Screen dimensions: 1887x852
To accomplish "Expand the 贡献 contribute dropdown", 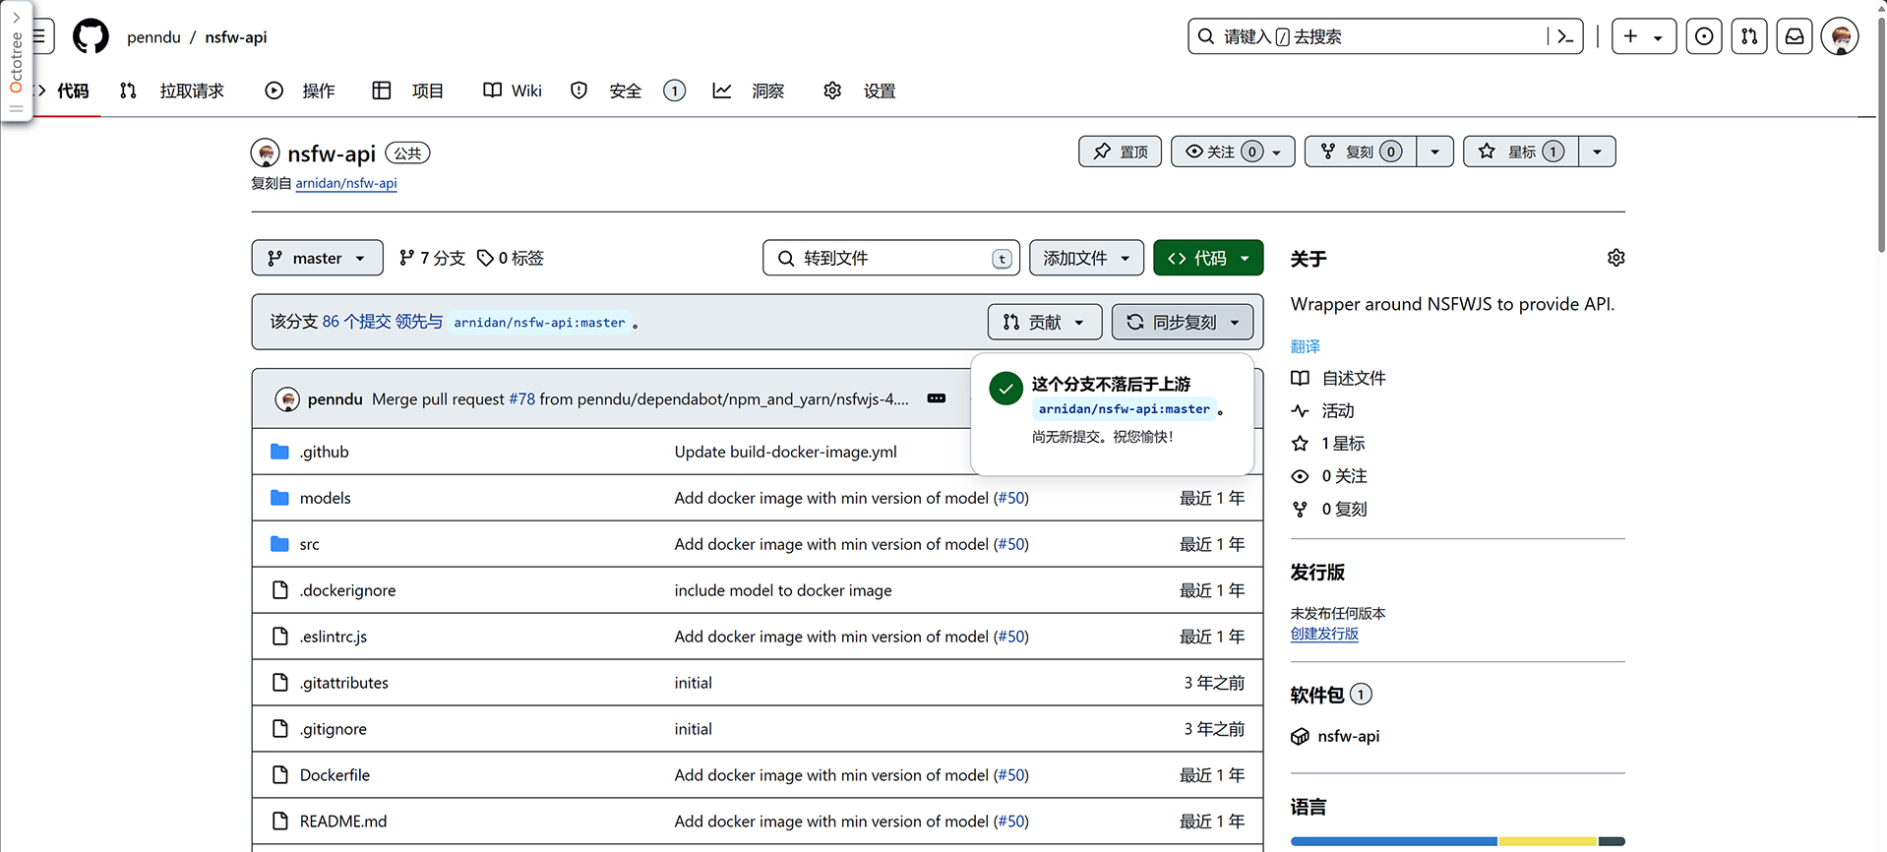I will [x=1044, y=322].
